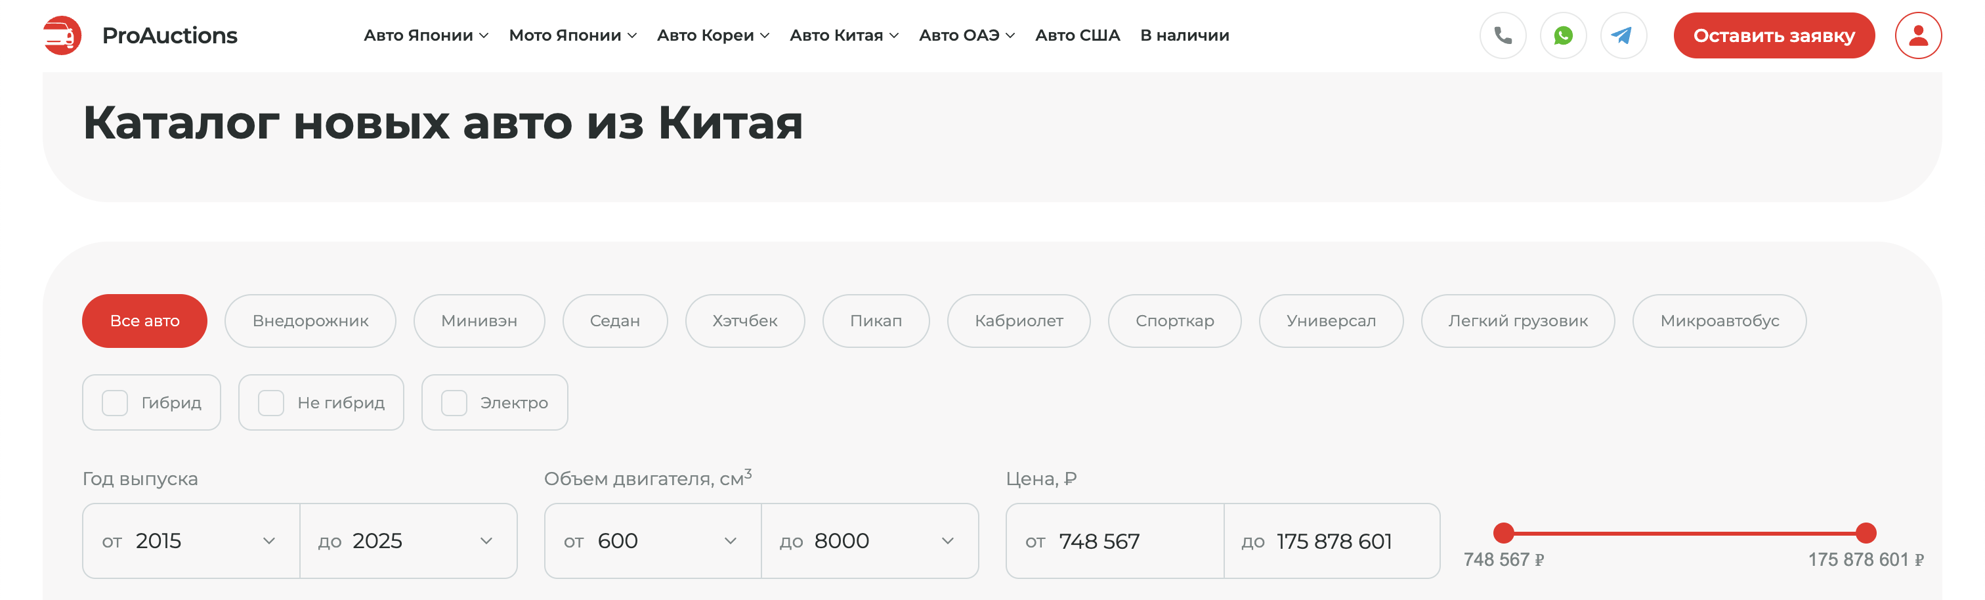Open the В наличии page
Image resolution: width=1985 pixels, height=600 pixels.
pos(1184,35)
